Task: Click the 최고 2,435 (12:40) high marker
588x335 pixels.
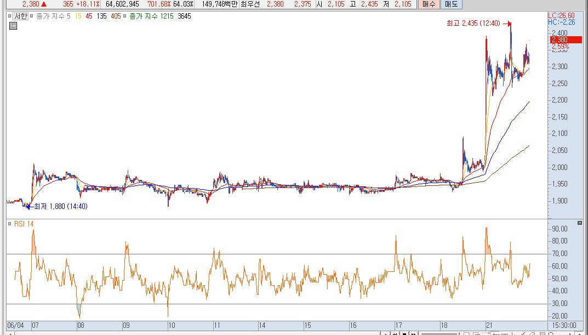Action: click(x=473, y=23)
